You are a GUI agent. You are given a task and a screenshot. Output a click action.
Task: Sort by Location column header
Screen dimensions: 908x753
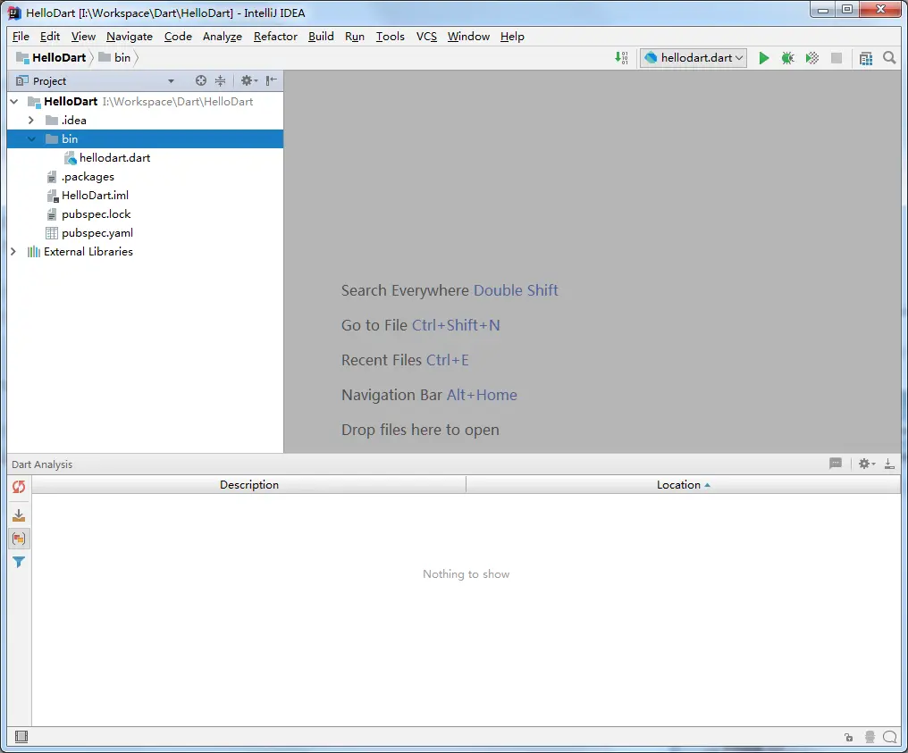pos(684,485)
